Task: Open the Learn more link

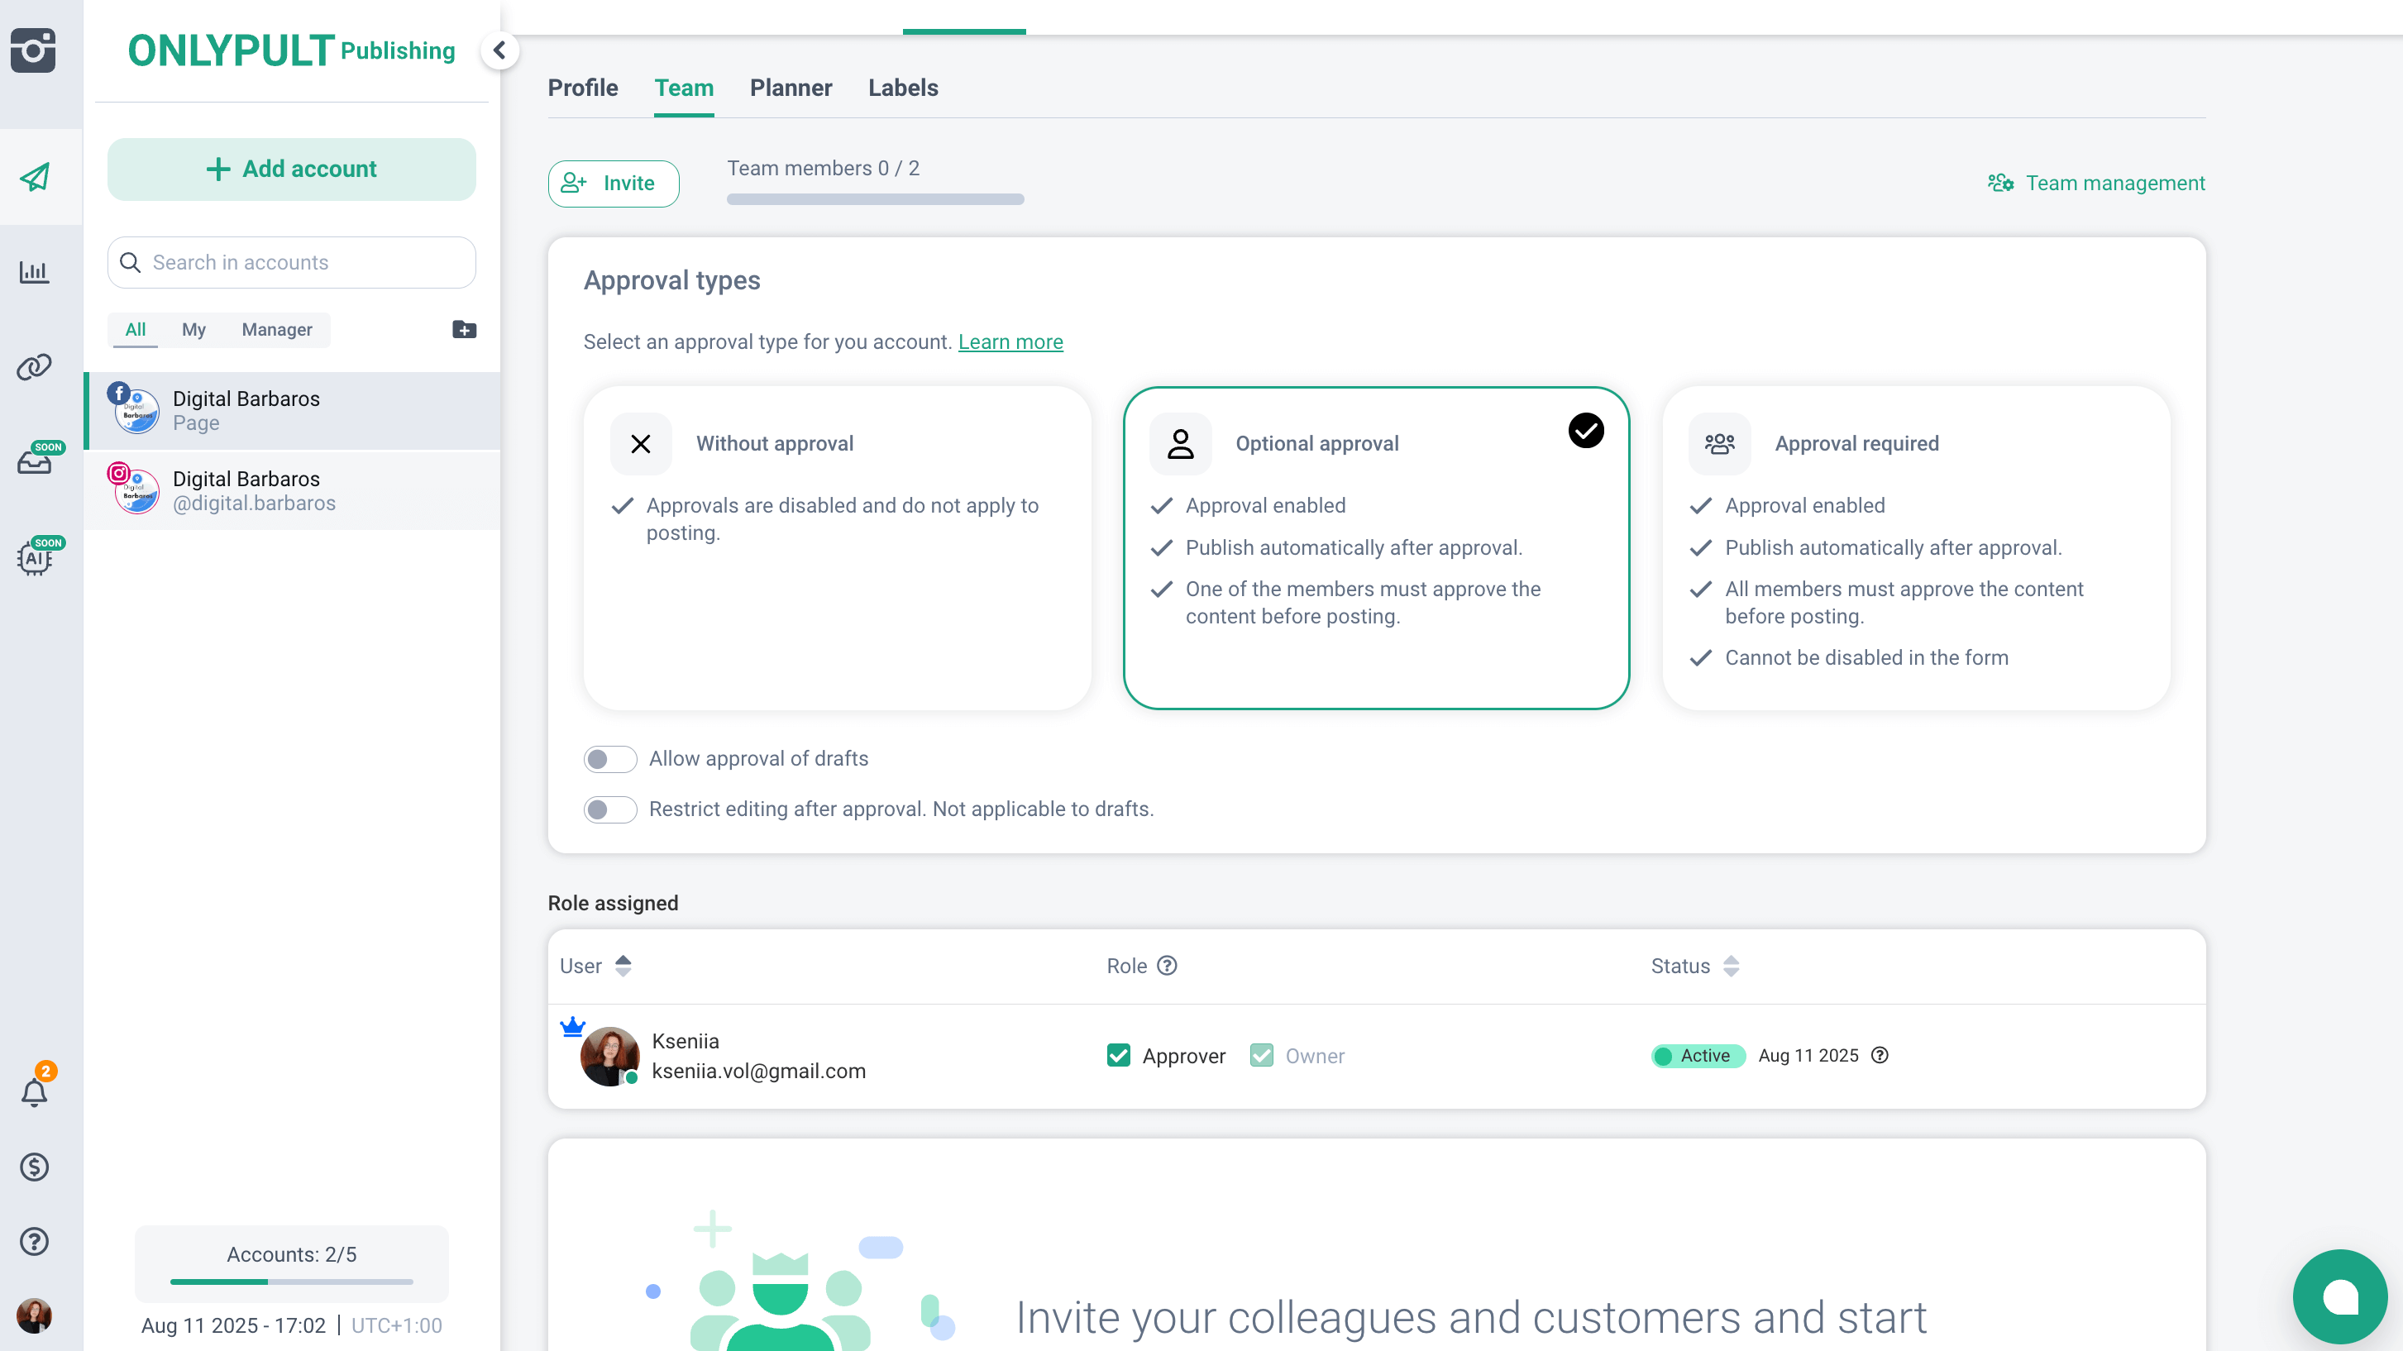Action: pos(1010,341)
